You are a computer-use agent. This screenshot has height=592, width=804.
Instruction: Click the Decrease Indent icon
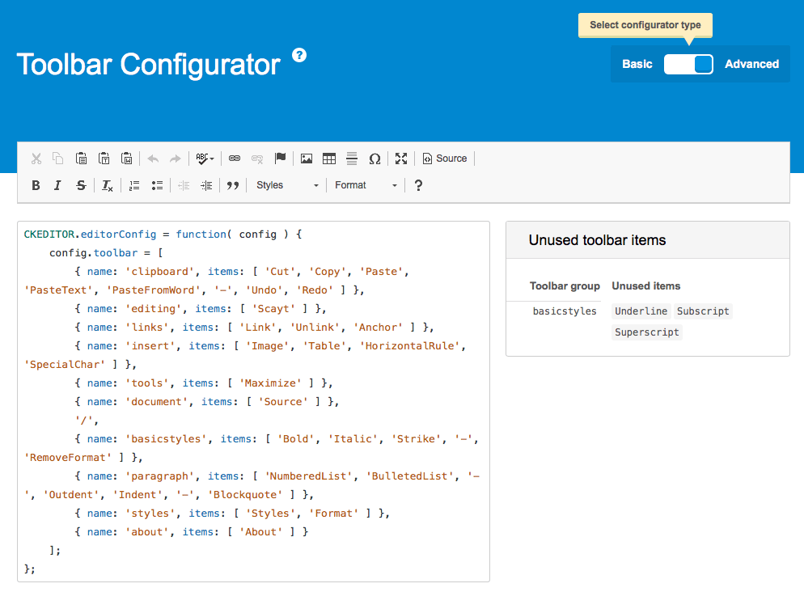(x=184, y=185)
